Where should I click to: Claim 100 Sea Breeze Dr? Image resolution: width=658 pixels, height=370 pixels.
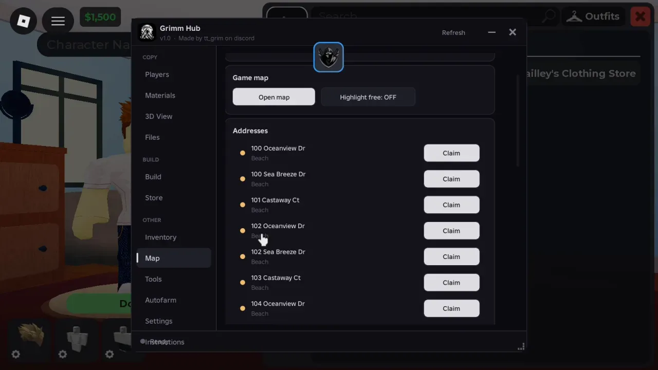pyautogui.click(x=451, y=179)
